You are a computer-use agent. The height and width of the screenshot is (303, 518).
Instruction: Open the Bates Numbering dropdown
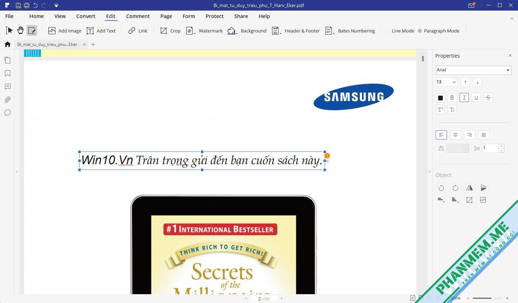coord(334,33)
